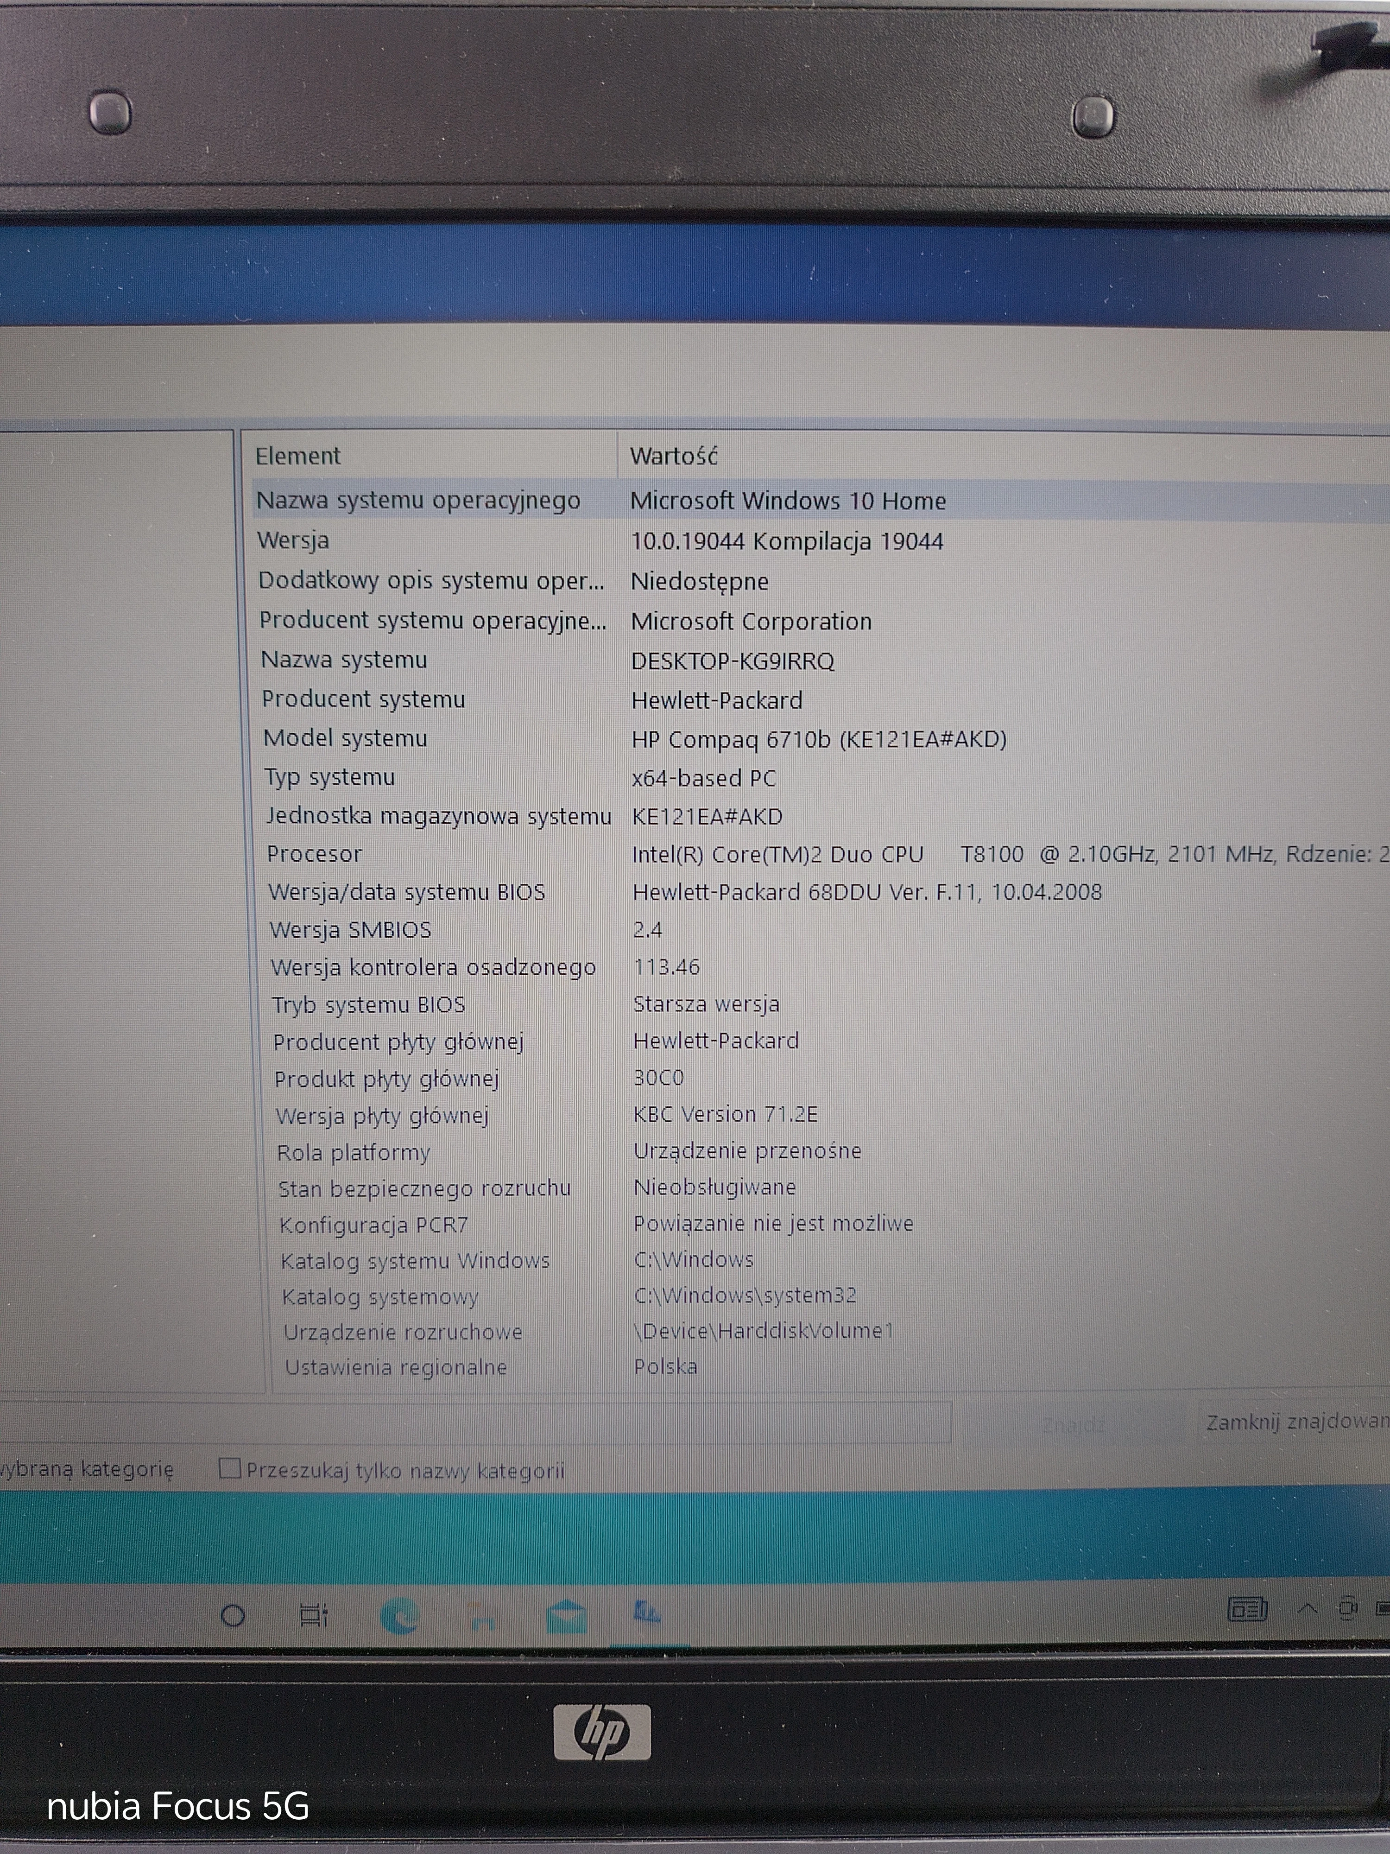Click value 'Niedostępne'
Viewport: 1390px width, 1854px height.
tap(700, 582)
